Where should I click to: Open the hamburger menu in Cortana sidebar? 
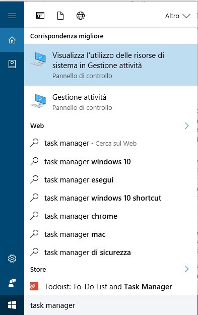12,16
